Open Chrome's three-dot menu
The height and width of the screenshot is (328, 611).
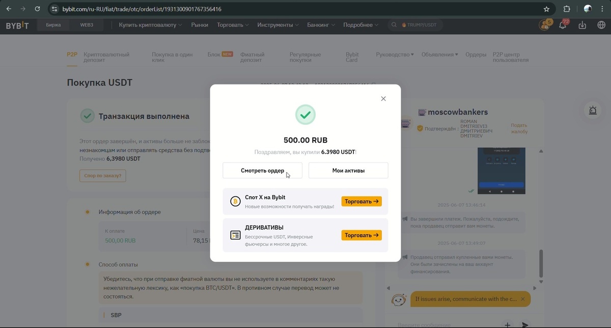tap(603, 9)
